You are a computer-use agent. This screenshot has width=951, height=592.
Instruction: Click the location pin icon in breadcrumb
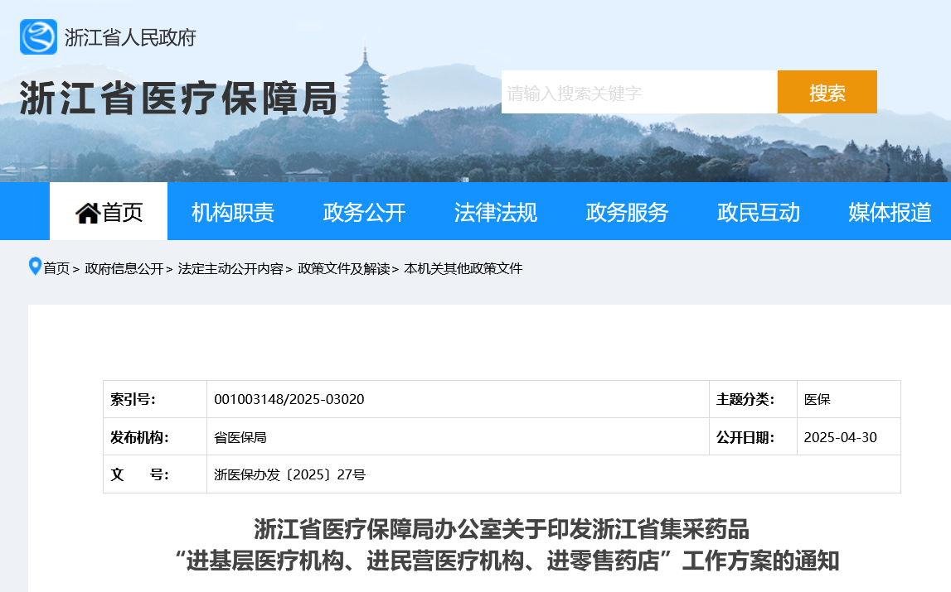[x=35, y=266]
